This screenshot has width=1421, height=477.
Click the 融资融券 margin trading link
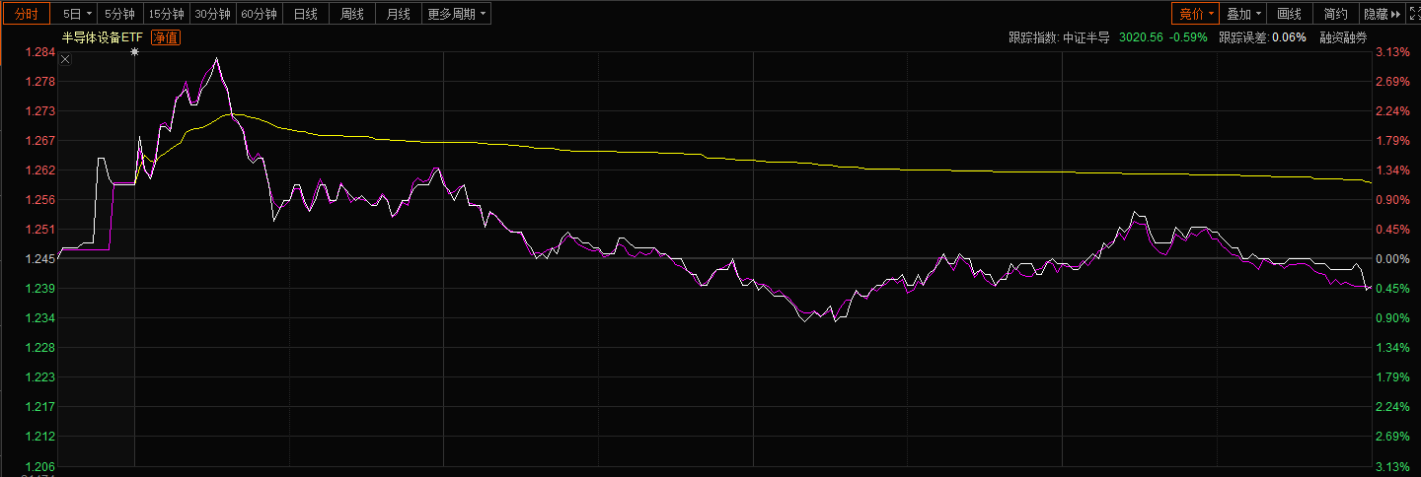(1343, 37)
